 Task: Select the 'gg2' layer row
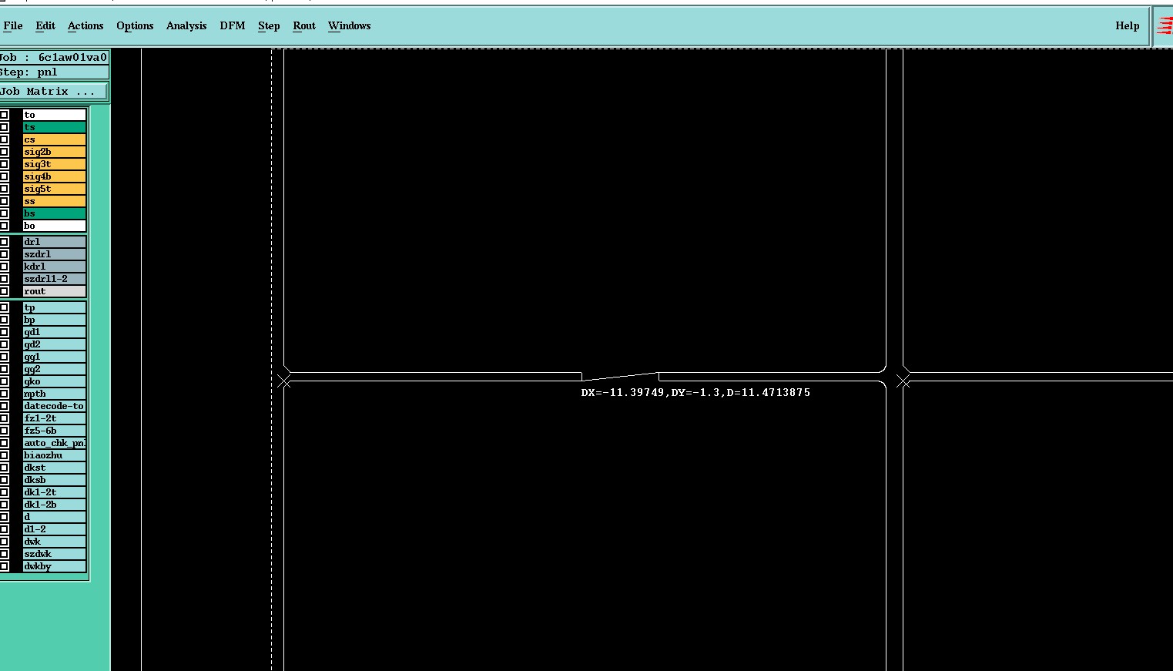click(54, 369)
